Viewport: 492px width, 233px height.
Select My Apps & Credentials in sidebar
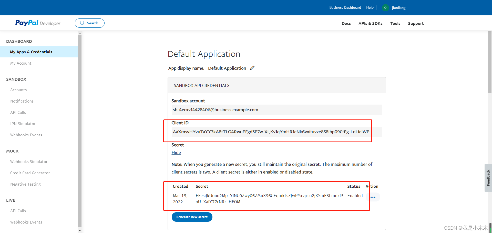(x=39, y=52)
